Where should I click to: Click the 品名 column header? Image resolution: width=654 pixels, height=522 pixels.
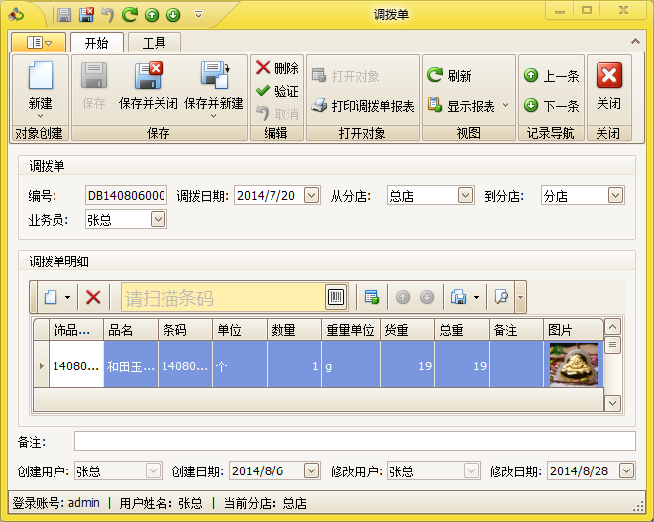click(x=131, y=330)
